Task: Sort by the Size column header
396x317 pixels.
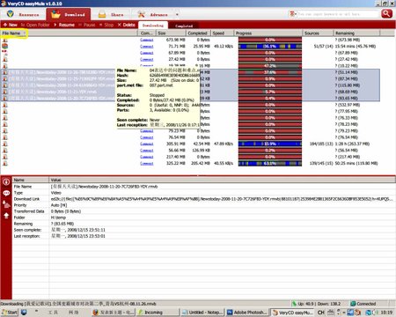Action: tap(170, 33)
